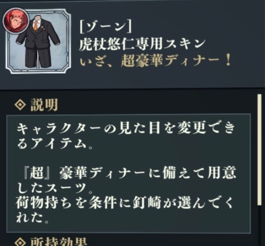This screenshot has height=246, width=265.
Task: Click the したスーツ text line
Action: 55,188
